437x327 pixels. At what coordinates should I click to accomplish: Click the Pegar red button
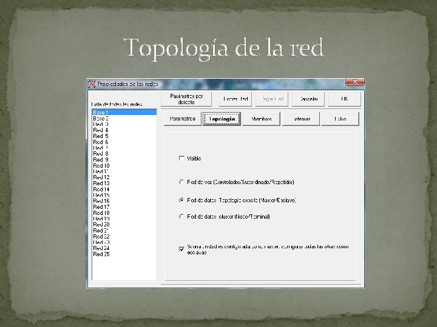272,99
